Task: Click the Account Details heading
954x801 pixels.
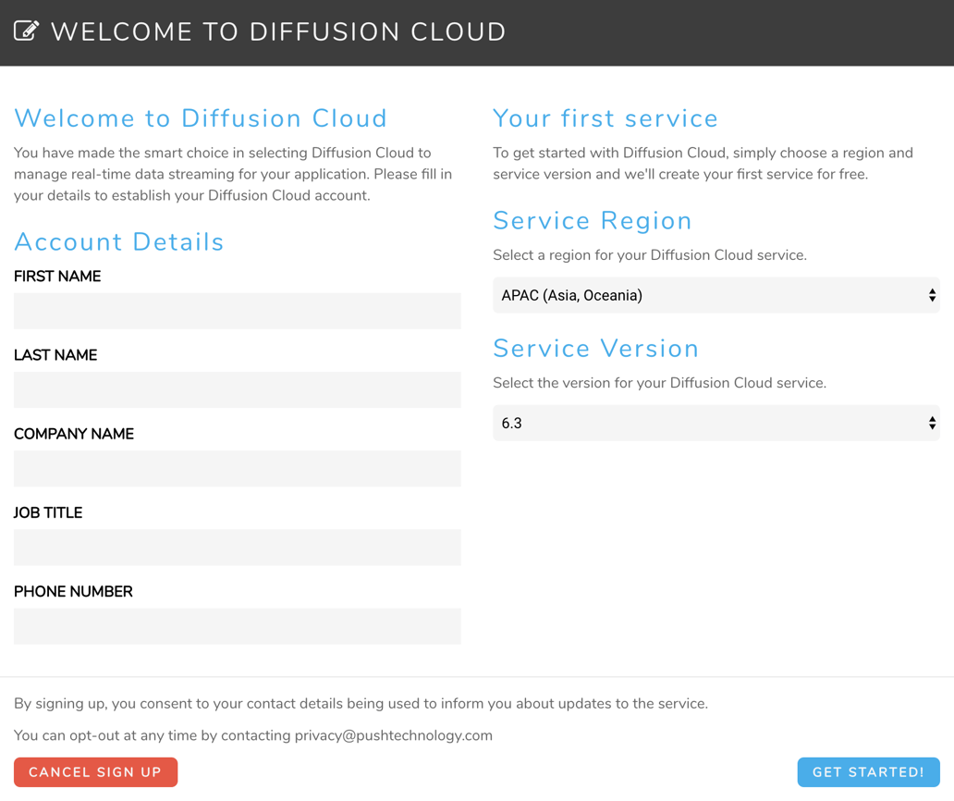Action: (x=118, y=241)
